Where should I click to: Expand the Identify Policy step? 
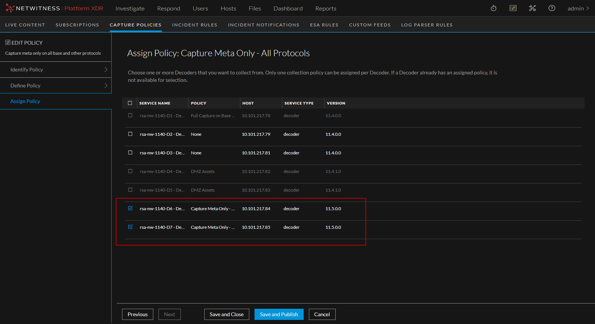[x=56, y=70]
